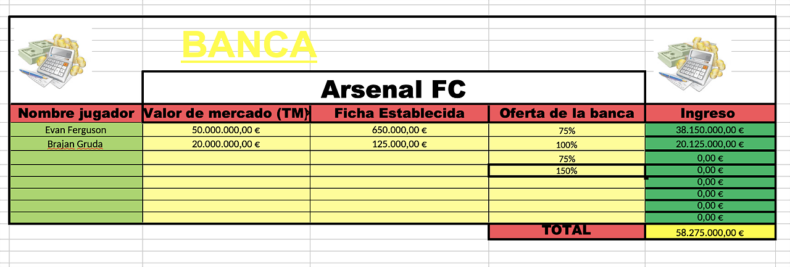The width and height of the screenshot is (790, 267).
Task: Click the left money calculator image
Action: pyautogui.click(x=52, y=59)
